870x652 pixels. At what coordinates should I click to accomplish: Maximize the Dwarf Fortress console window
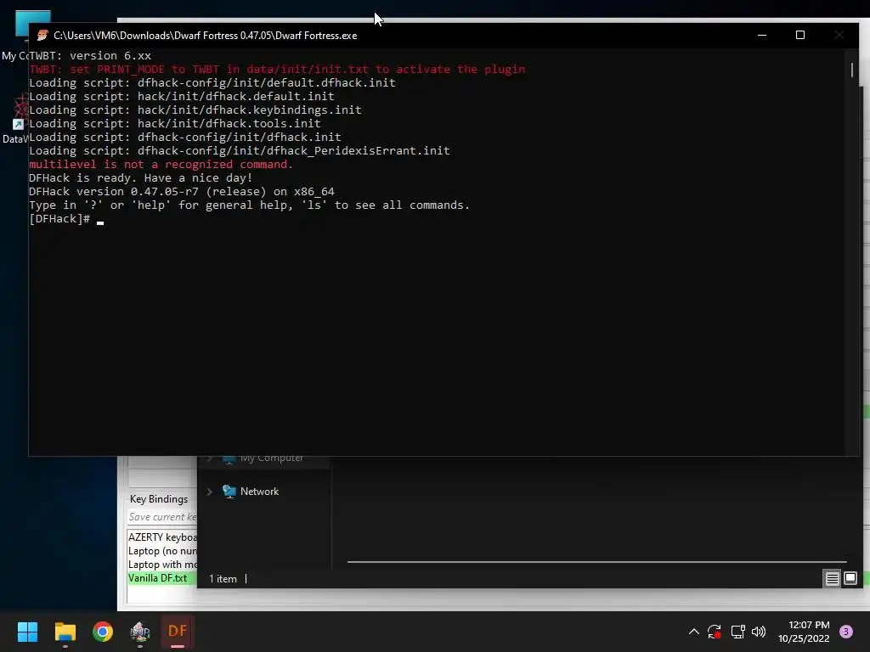click(800, 35)
